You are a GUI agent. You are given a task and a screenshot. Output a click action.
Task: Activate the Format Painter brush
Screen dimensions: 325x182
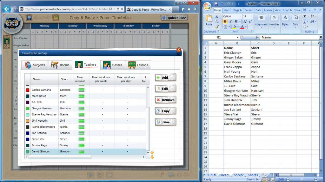click(x=216, y=27)
